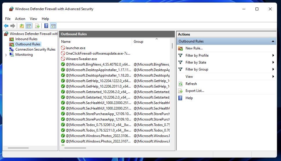Open the Help toolbar question-mark icon
281x161 pixels.
pyautogui.click(x=46, y=26)
